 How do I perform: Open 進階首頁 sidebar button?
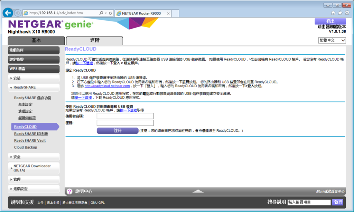[x=34, y=50]
